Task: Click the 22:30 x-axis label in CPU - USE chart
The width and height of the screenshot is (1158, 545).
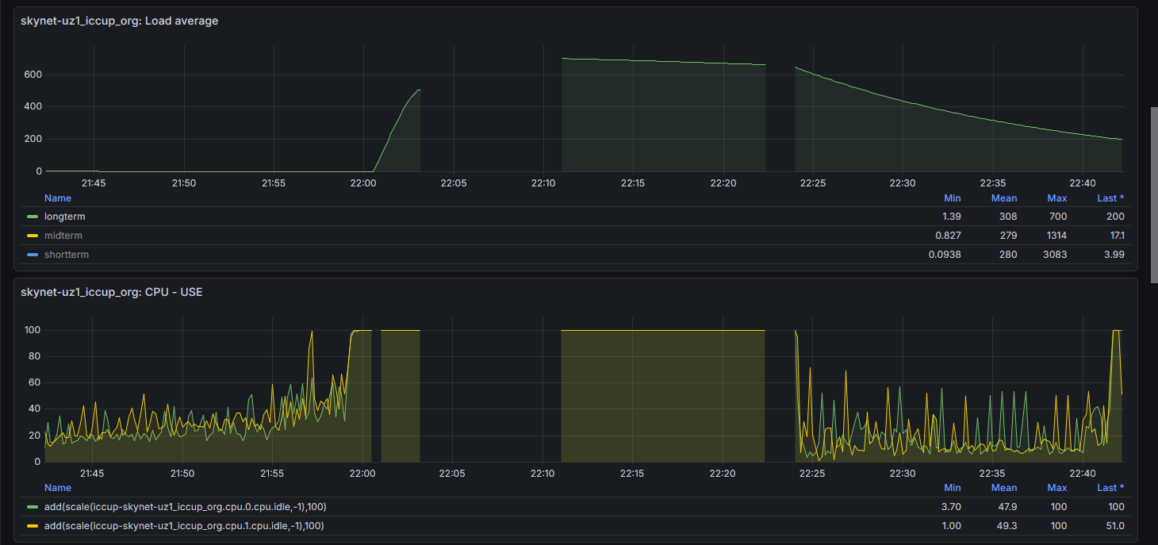Action: pyautogui.click(x=903, y=474)
